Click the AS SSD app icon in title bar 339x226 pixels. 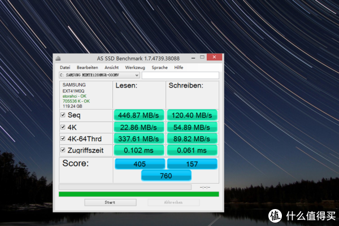coord(58,58)
